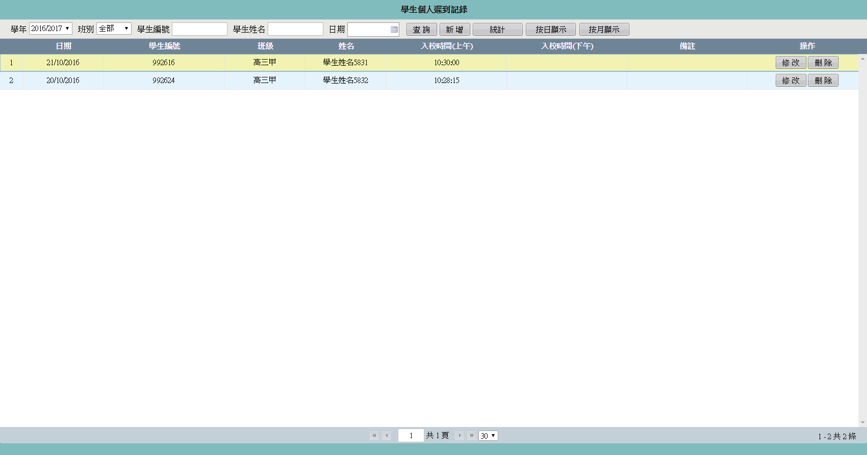The image size is (867, 455).
Task: Switch to 按月顯示 view
Action: coord(604,30)
